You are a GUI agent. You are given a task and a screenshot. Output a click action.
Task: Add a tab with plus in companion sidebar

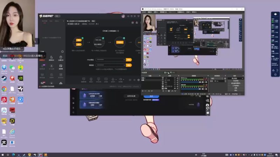click(63, 21)
